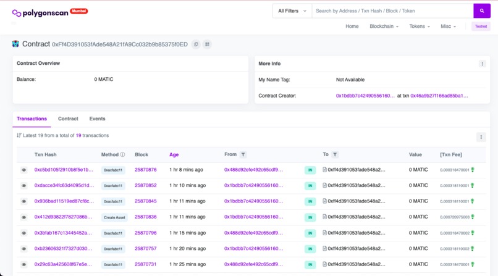Open the 19 transactions total link

pyautogui.click(x=78, y=135)
